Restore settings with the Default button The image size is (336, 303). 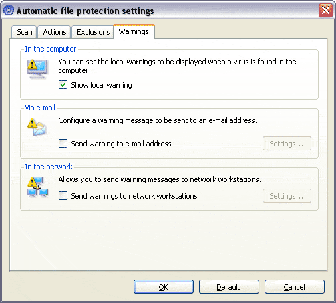tap(229, 287)
